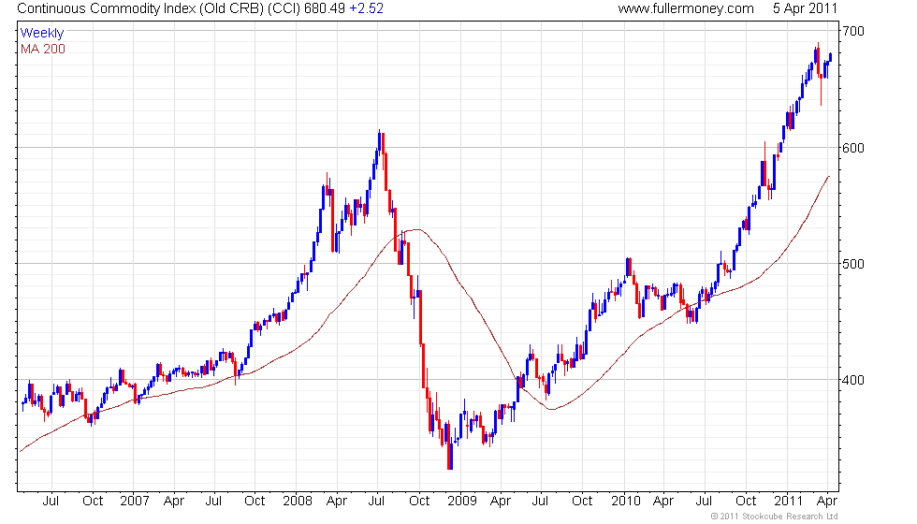This screenshot has height=524, width=917.
Task: Click the 2010 x-axis label
Action: click(x=626, y=501)
